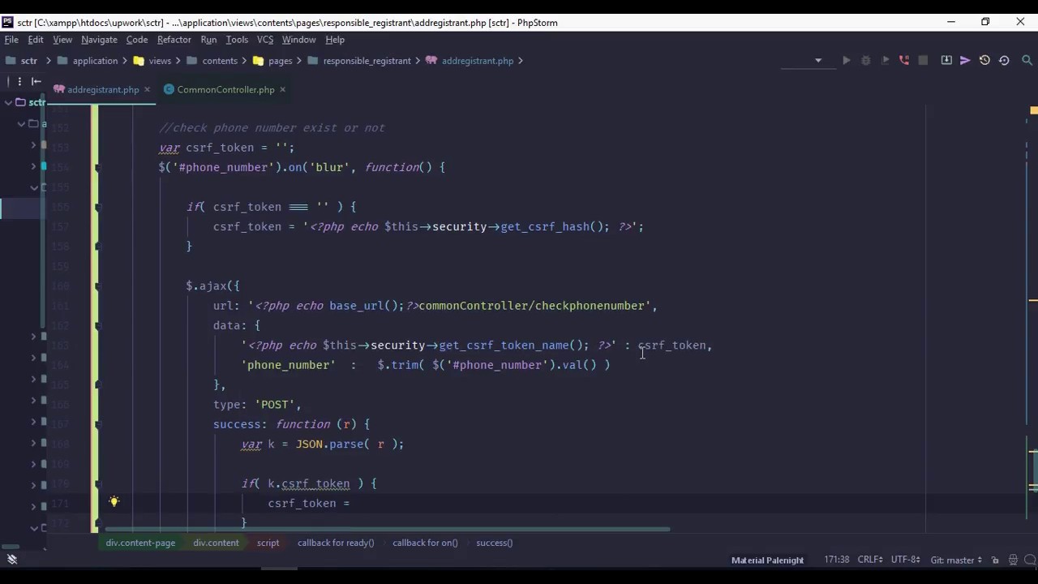Screen dimensions: 1038x584
Task: Open the Help menu
Action: click(x=335, y=40)
